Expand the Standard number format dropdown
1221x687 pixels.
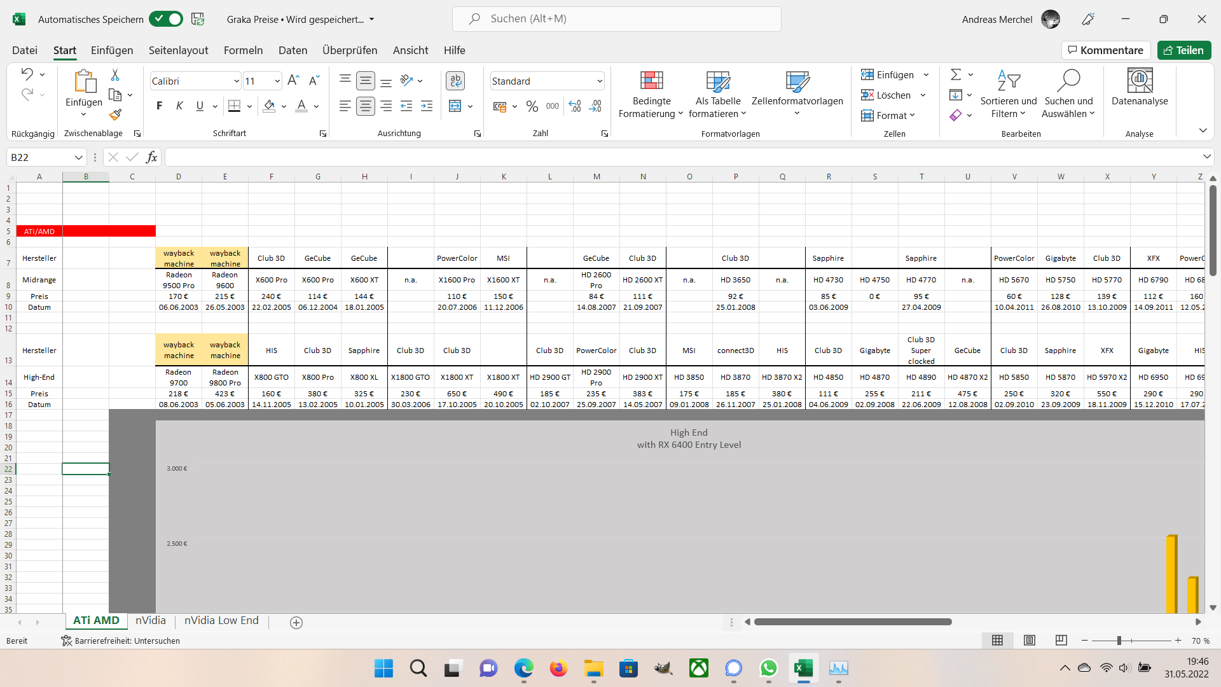[x=599, y=81]
